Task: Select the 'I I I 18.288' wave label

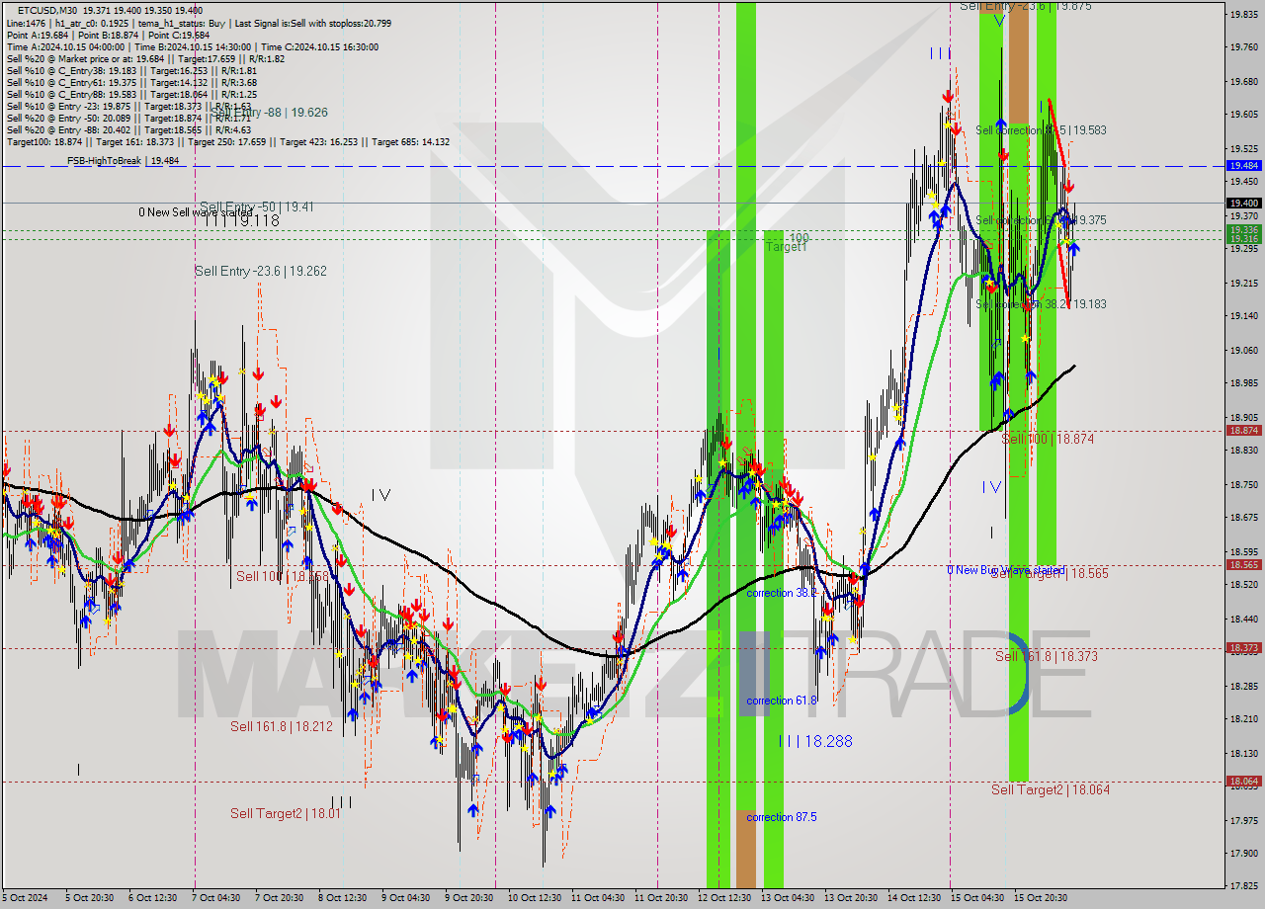Action: (815, 741)
